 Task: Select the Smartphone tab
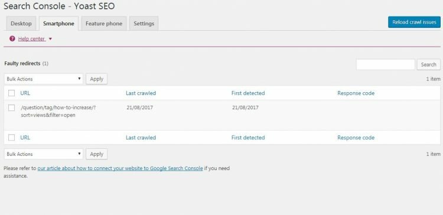pos(58,24)
